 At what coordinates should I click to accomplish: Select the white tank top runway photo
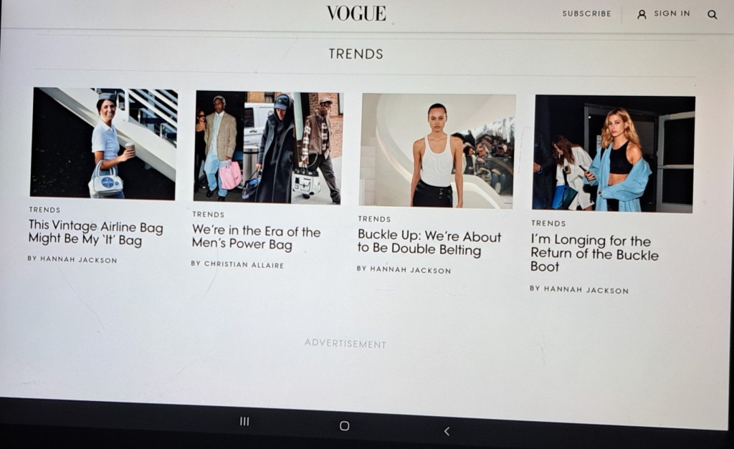click(x=437, y=150)
